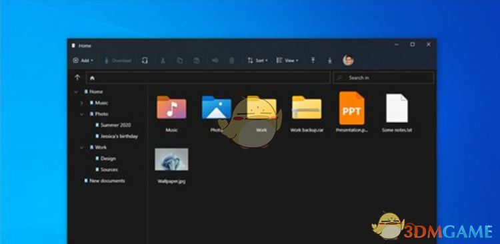Click the copy icon in toolbar
The image size is (500, 244).
(x=180, y=61)
